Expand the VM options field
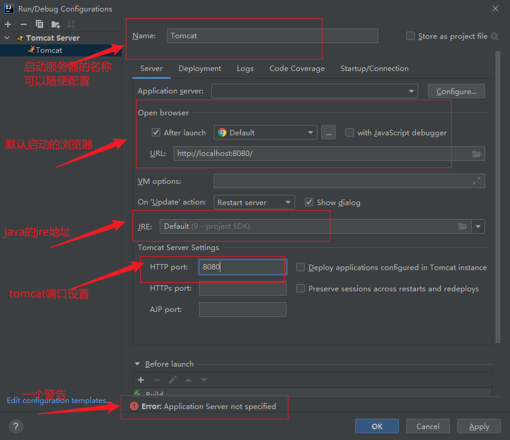Image resolution: width=510 pixels, height=440 pixels. [x=477, y=181]
